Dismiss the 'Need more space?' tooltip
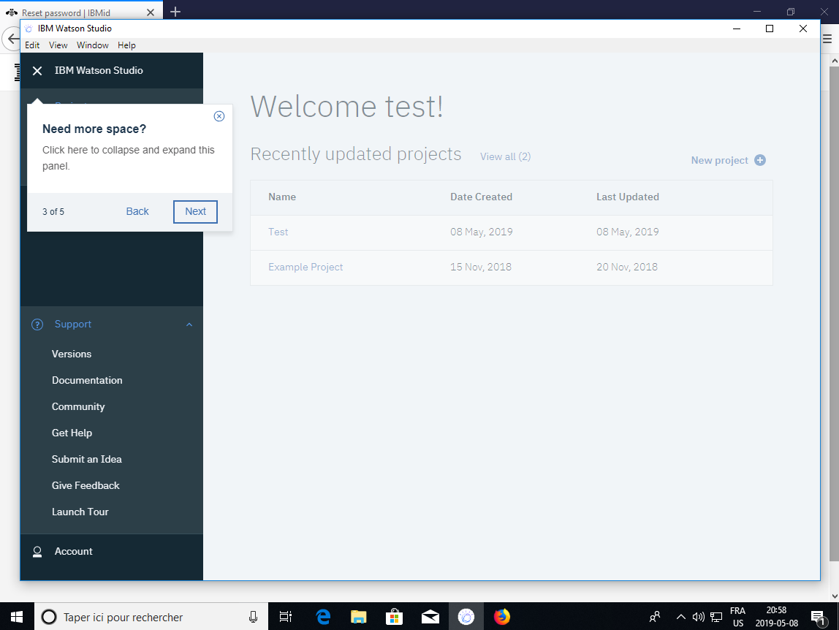Viewport: 839px width, 630px height. tap(219, 116)
